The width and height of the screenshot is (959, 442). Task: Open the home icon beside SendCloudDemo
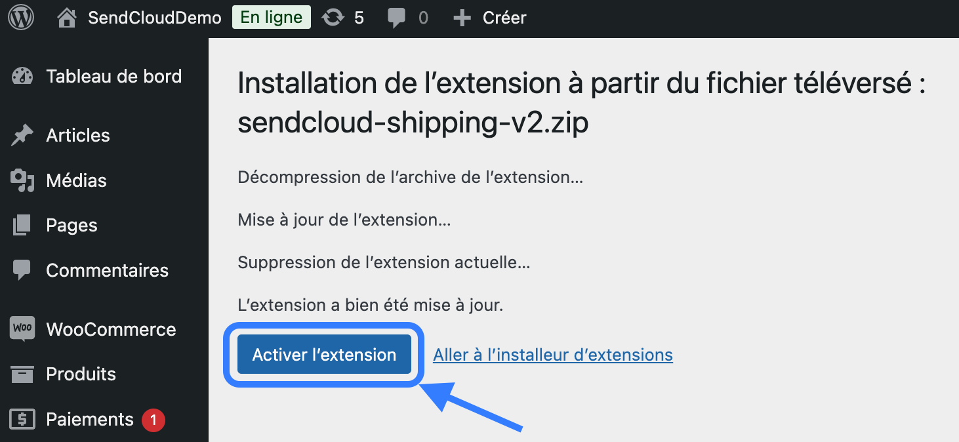click(x=67, y=18)
